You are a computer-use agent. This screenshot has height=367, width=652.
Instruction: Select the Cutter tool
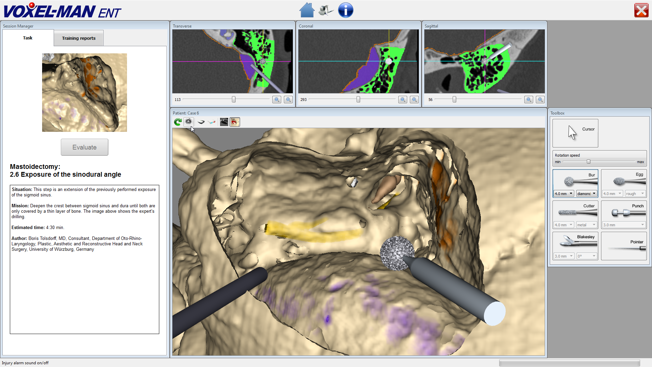(575, 211)
